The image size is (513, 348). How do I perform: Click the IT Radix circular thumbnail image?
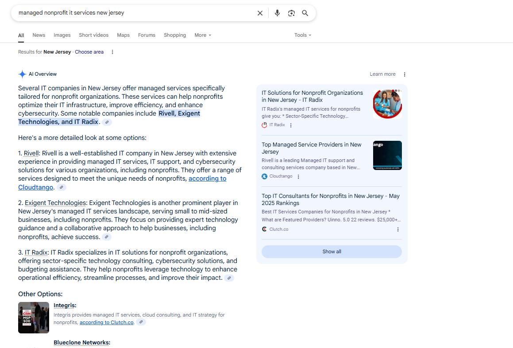(x=387, y=104)
